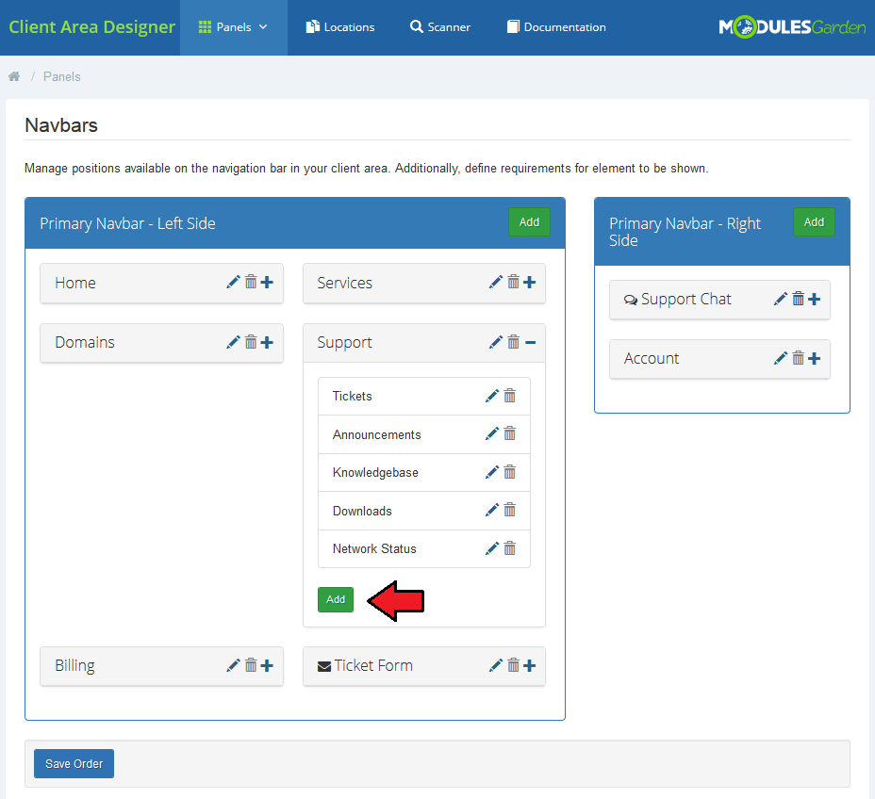Delete the Knowledgebase sub-item

[x=509, y=472]
